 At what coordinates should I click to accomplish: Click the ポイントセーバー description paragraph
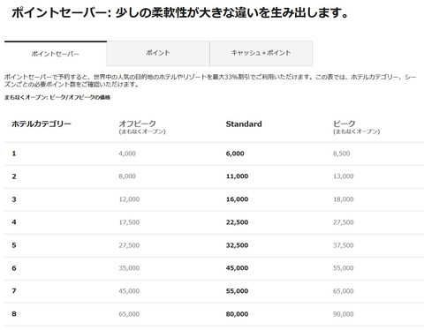tap(210, 80)
